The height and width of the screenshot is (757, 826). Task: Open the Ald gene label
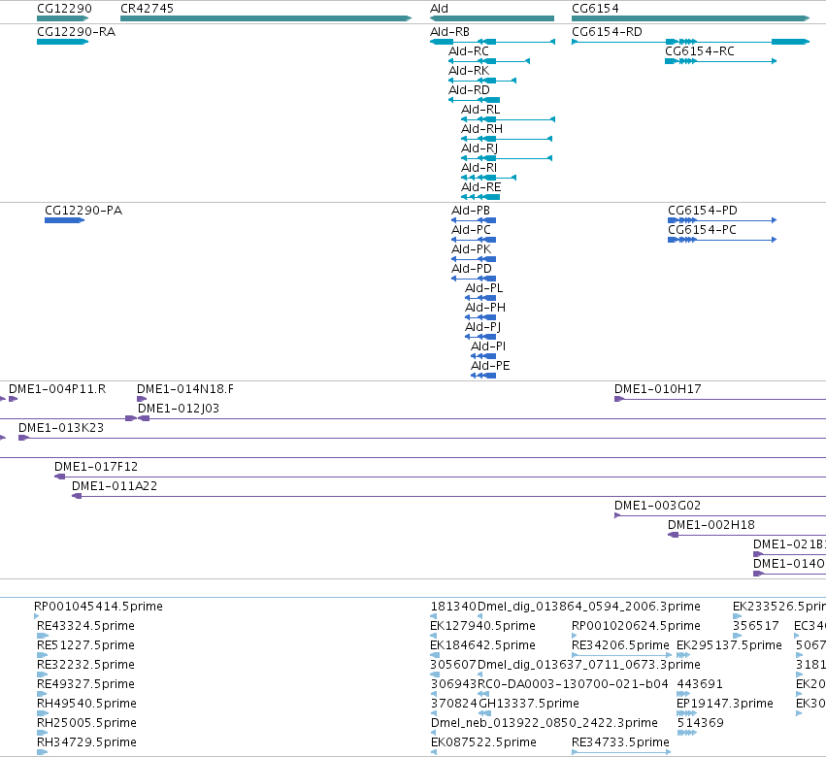tap(440, 9)
